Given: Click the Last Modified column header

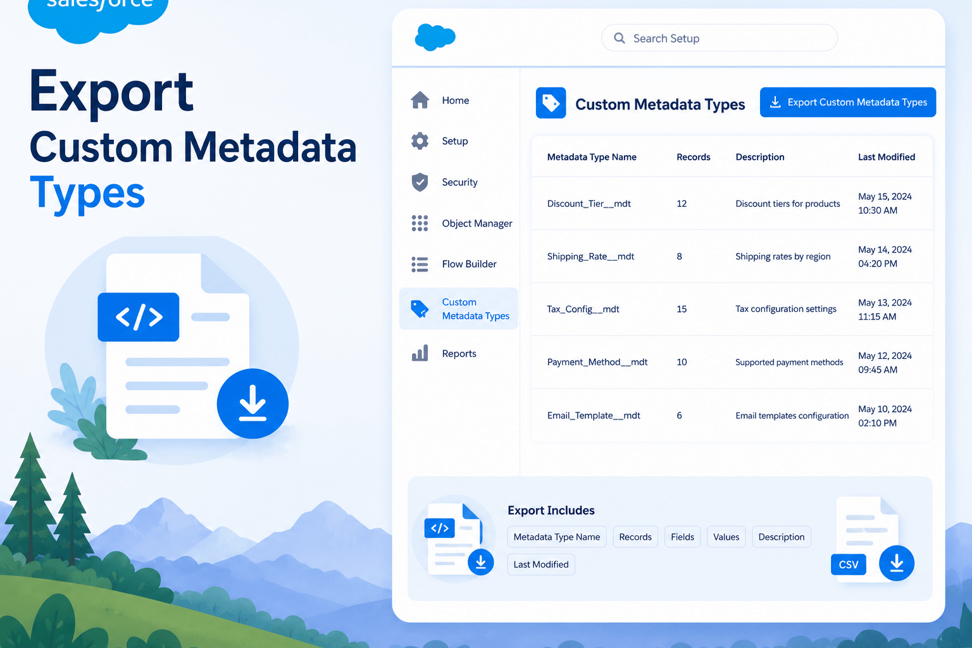Looking at the screenshot, I should 887,157.
